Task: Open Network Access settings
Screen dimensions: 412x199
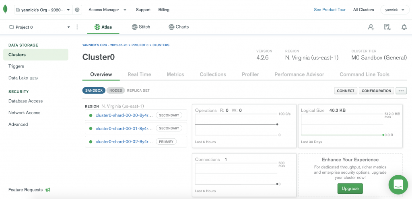Action: point(25,113)
